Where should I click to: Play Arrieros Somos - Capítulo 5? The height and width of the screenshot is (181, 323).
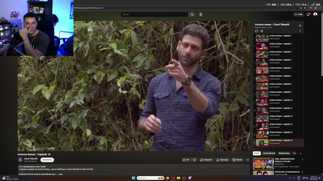click(x=279, y=70)
